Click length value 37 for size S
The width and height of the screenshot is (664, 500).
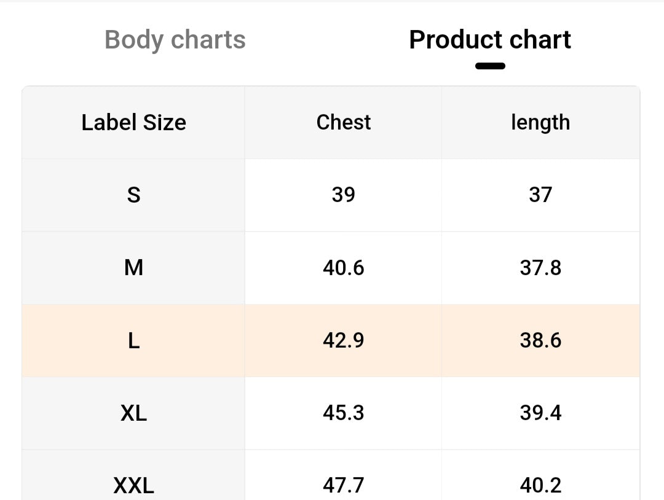click(x=540, y=195)
